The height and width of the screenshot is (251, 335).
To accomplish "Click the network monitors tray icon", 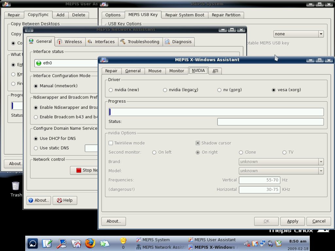I will (x=263, y=243).
